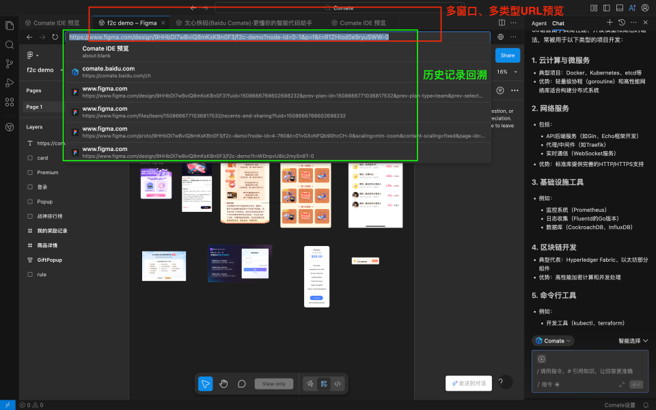Split the editor with the split icon
This screenshot has height=410, width=656.
point(502,23)
